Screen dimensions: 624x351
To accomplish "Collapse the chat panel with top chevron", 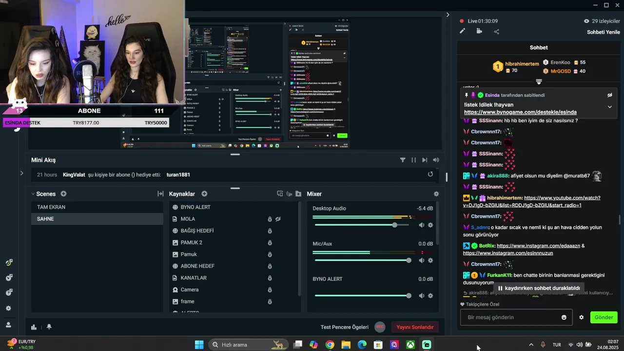I will click(x=448, y=15).
